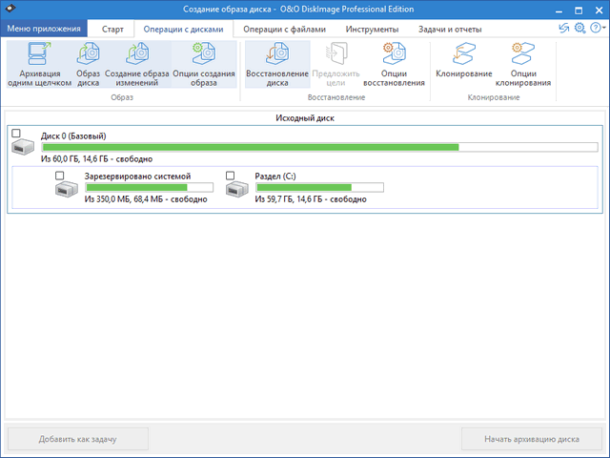Maximize the DiskImage window

[579, 10]
